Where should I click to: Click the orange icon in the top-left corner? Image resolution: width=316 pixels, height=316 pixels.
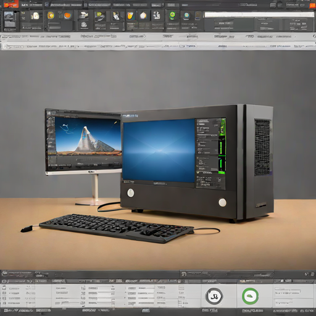[x=10, y=4]
